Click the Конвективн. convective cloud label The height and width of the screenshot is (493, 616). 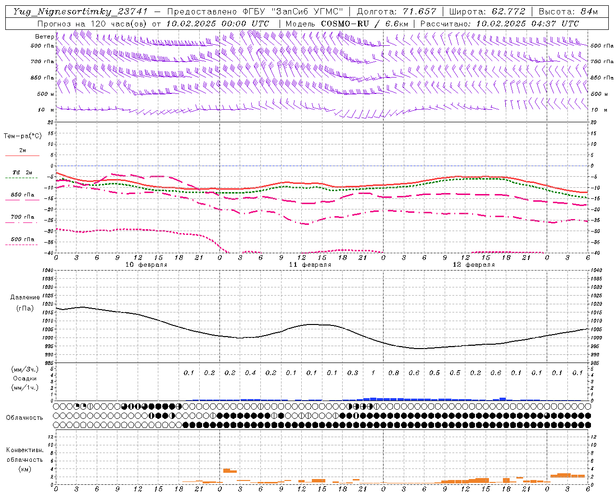25,450
